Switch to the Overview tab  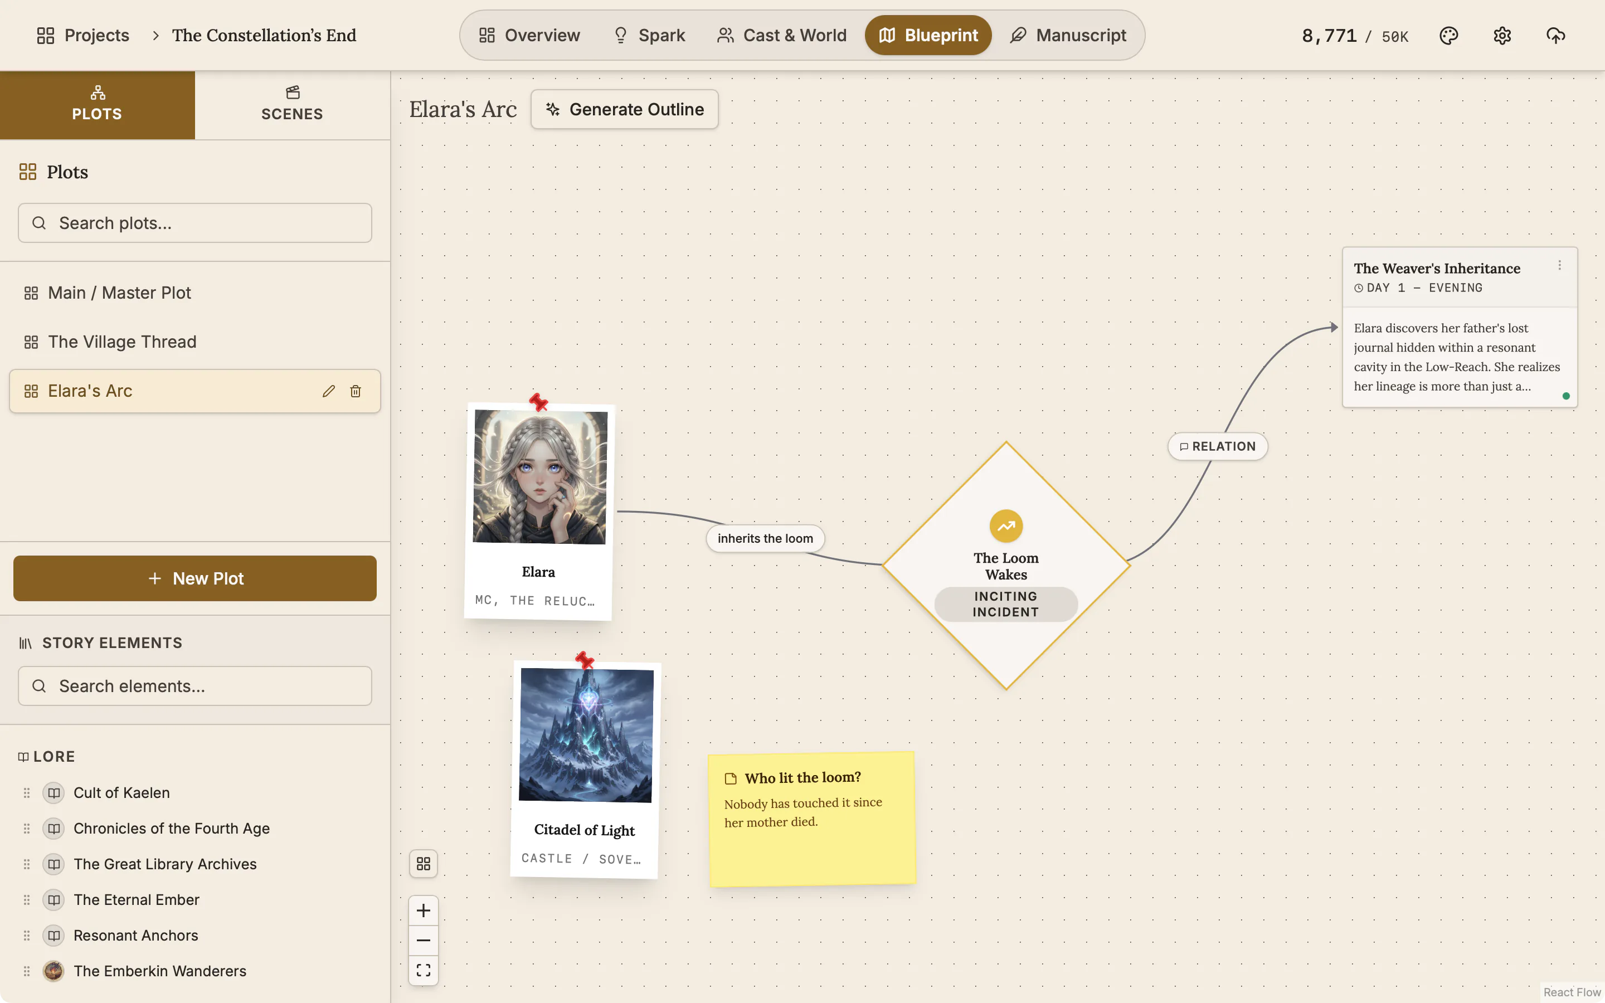pyautogui.click(x=529, y=35)
